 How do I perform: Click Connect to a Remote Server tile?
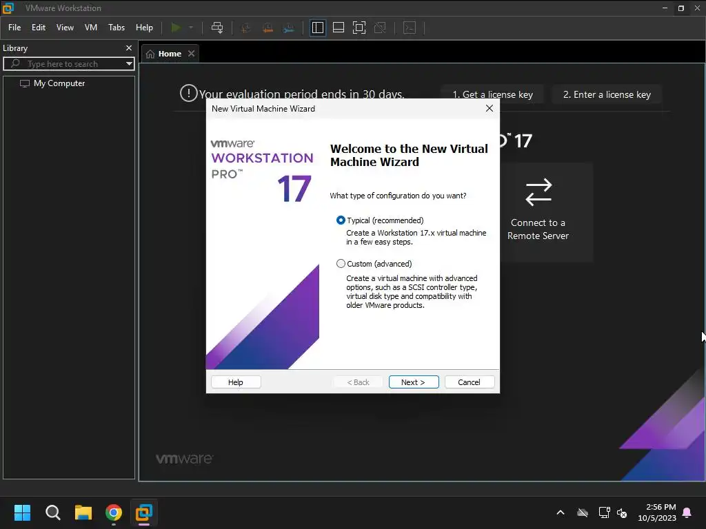pyautogui.click(x=538, y=213)
